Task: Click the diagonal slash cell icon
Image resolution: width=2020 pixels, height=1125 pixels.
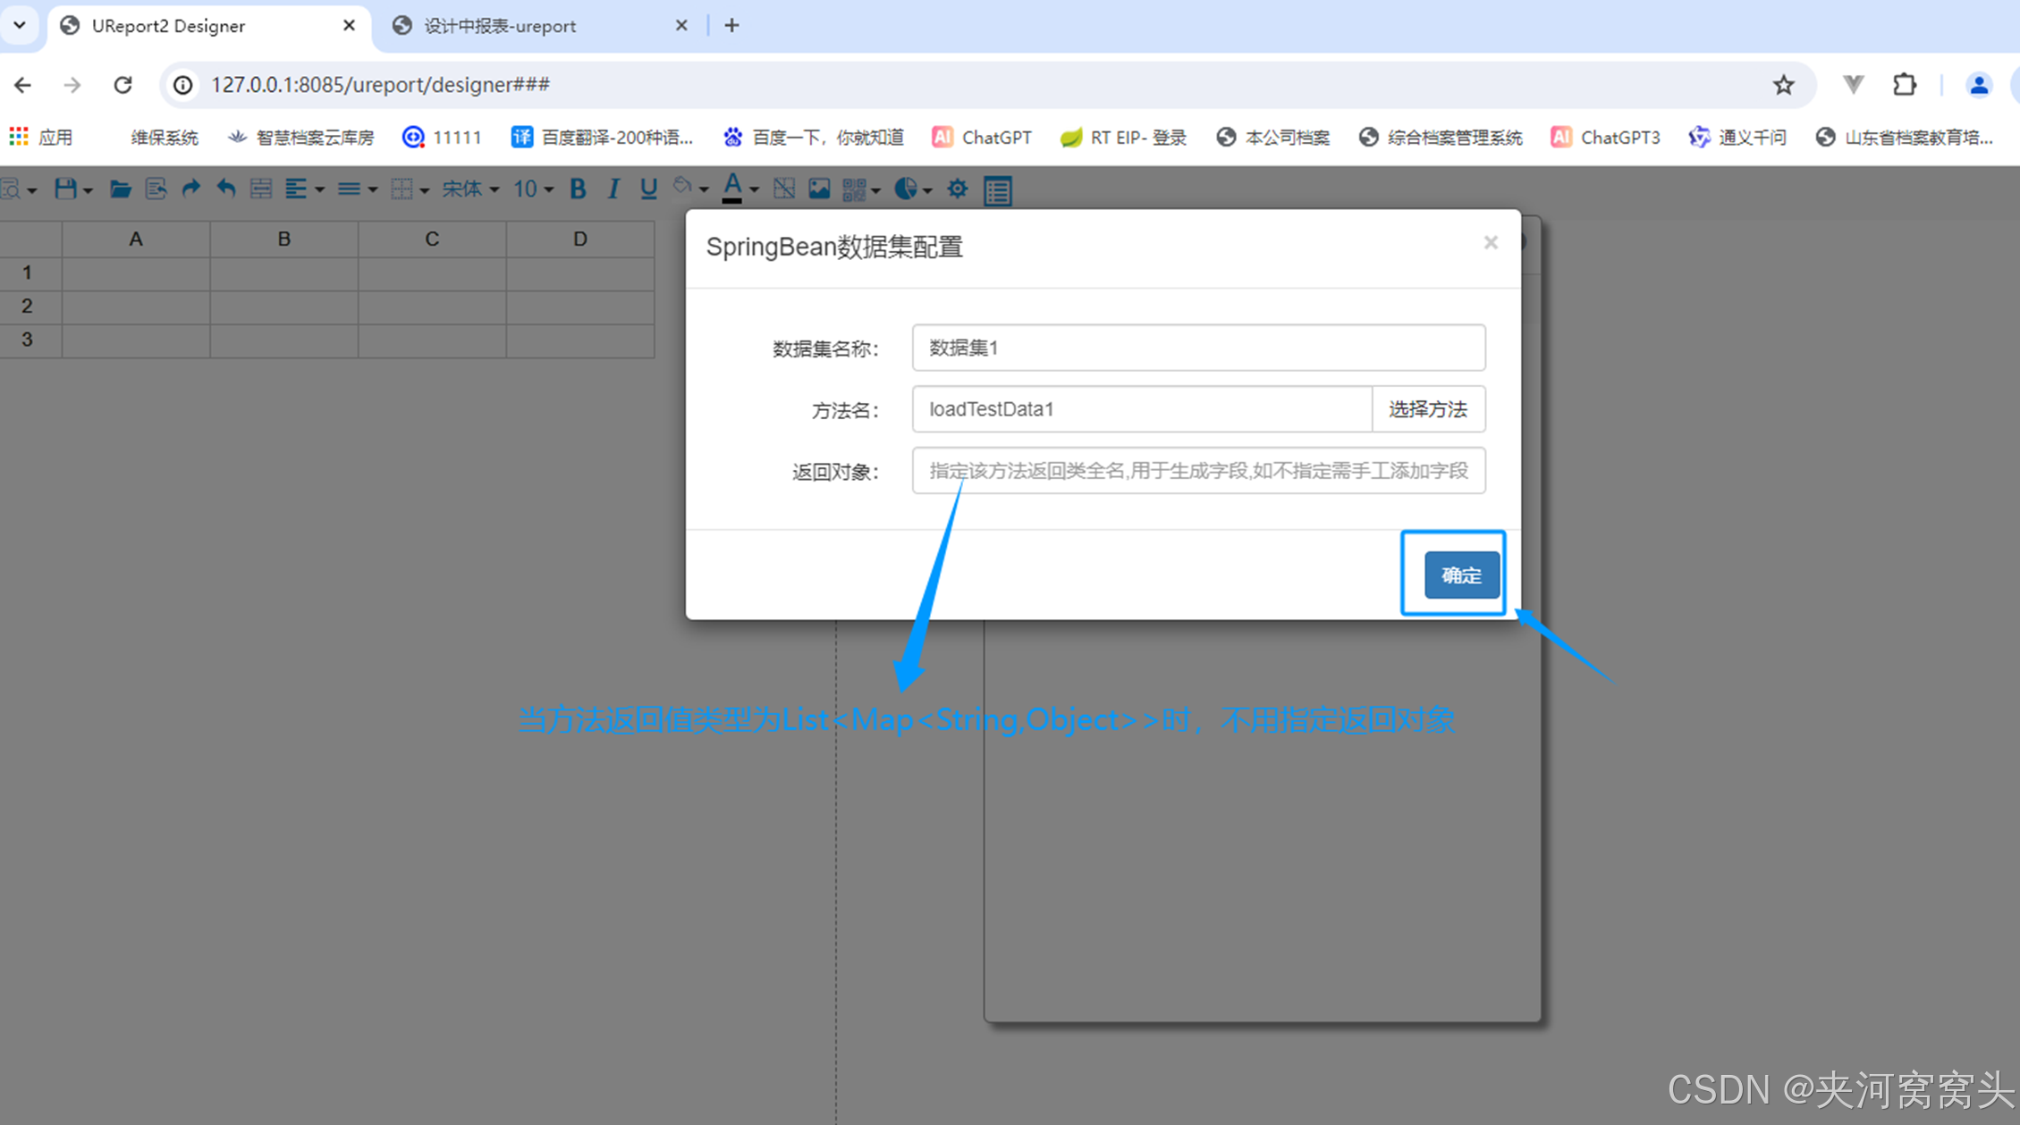Action: [x=784, y=189]
